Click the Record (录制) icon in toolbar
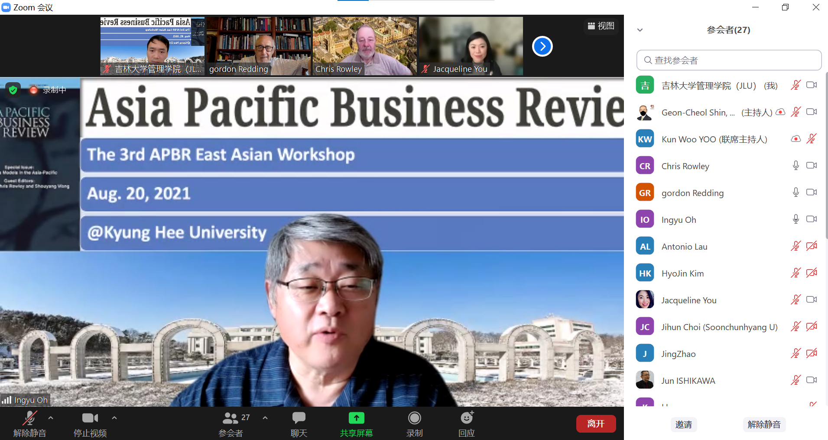 click(414, 418)
